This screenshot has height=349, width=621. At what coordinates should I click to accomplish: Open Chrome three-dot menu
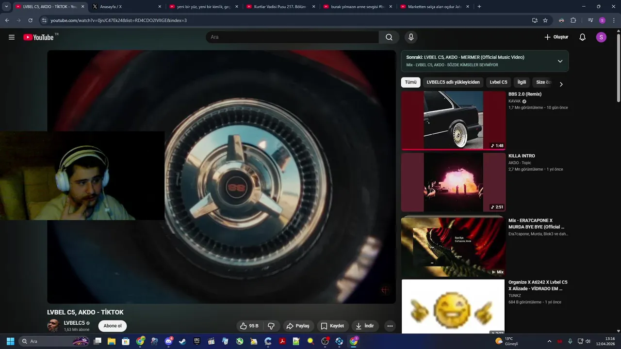coord(613,20)
